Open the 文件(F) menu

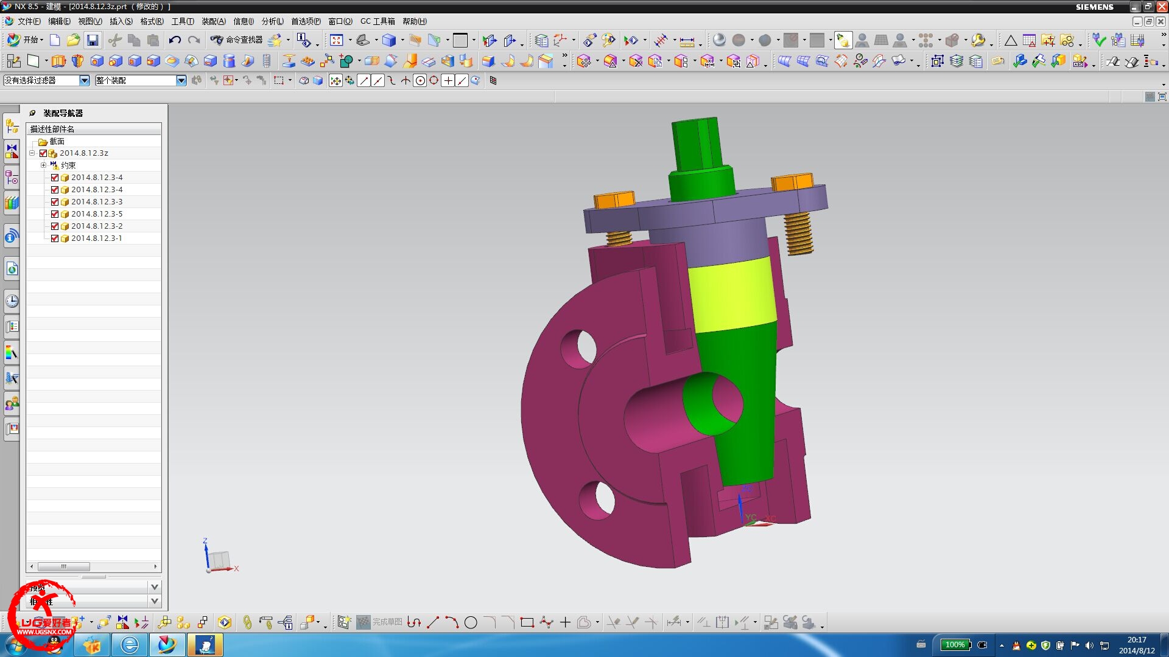point(29,21)
